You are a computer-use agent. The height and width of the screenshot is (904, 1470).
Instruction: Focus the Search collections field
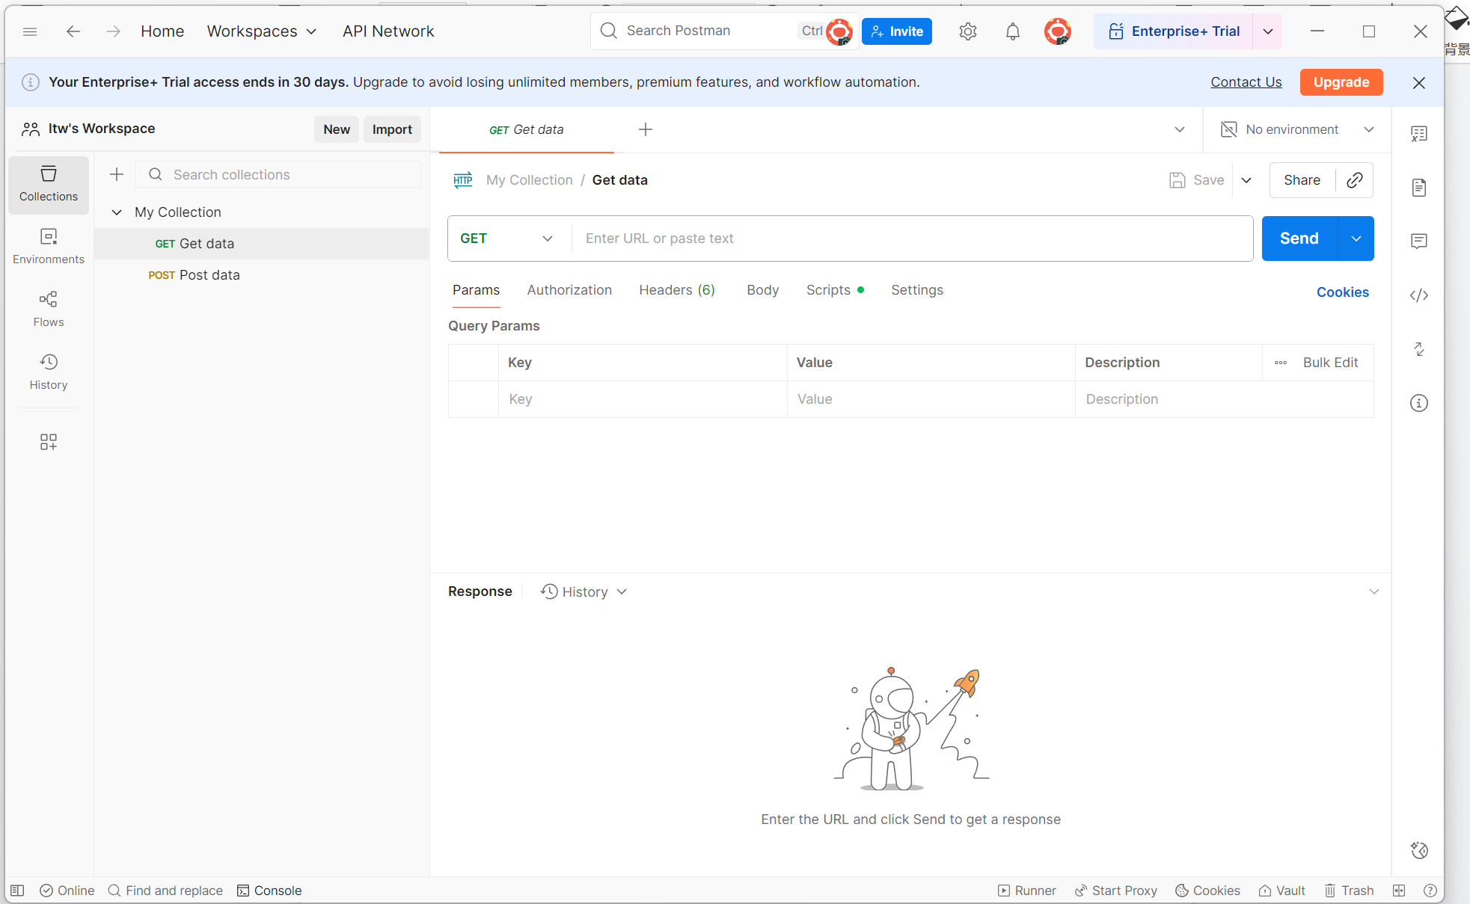tap(278, 175)
